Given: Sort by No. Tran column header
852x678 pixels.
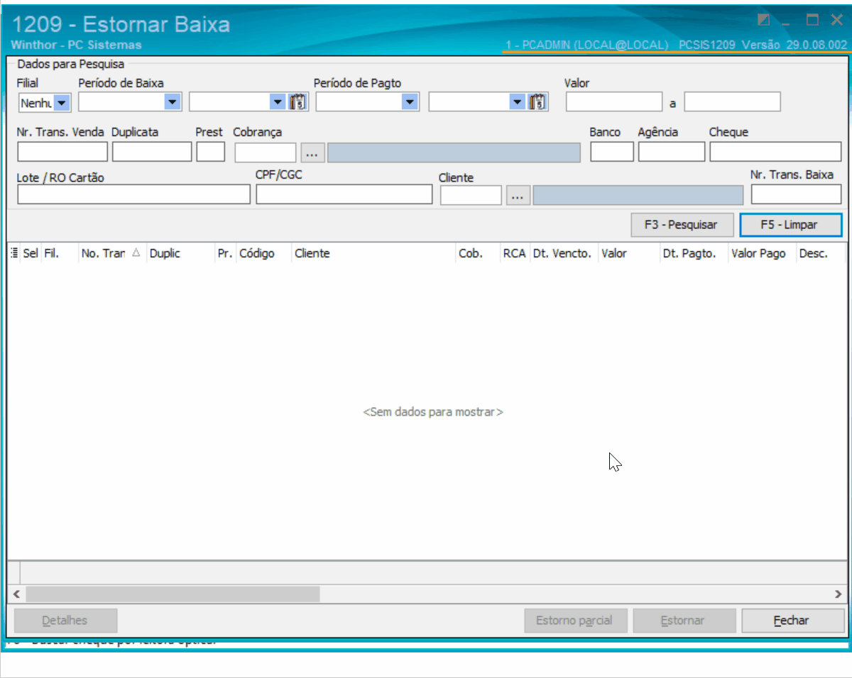Looking at the screenshot, I should (x=112, y=253).
